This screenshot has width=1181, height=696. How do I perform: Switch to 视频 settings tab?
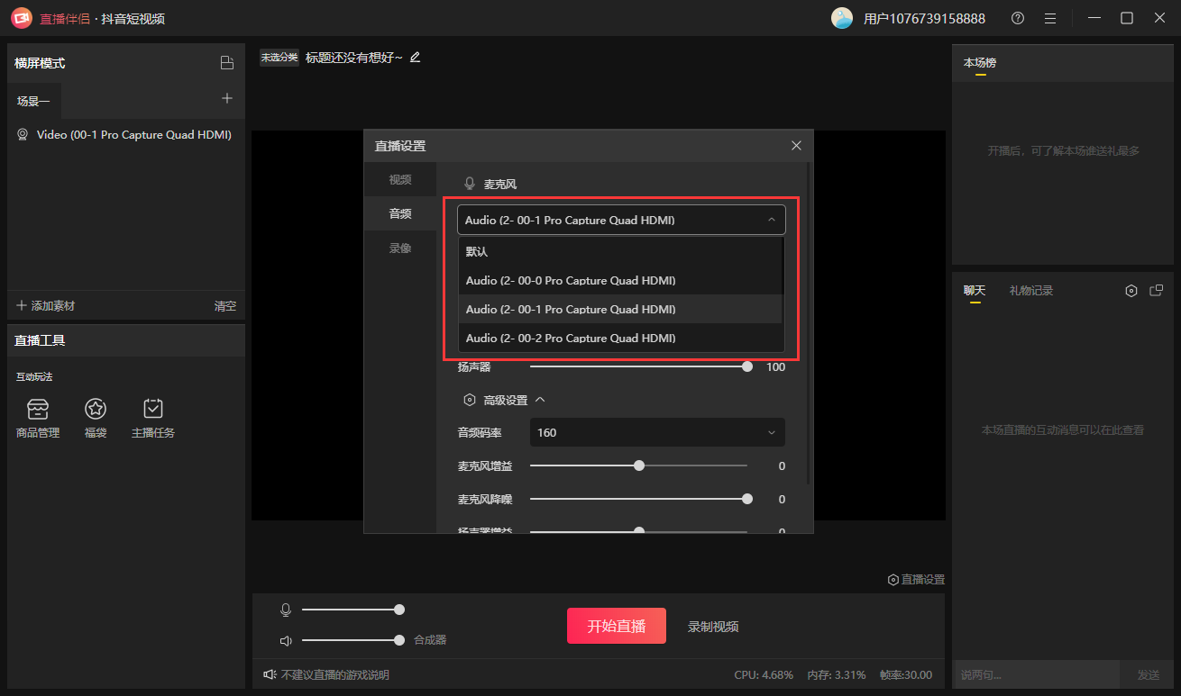pyautogui.click(x=400, y=180)
